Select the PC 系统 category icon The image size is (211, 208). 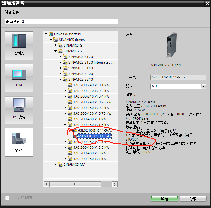(19, 110)
